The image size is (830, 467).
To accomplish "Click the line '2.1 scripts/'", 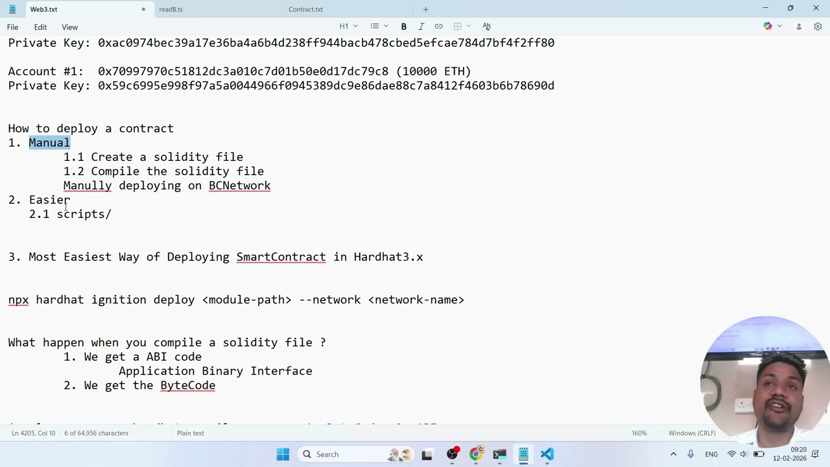I will point(70,214).
